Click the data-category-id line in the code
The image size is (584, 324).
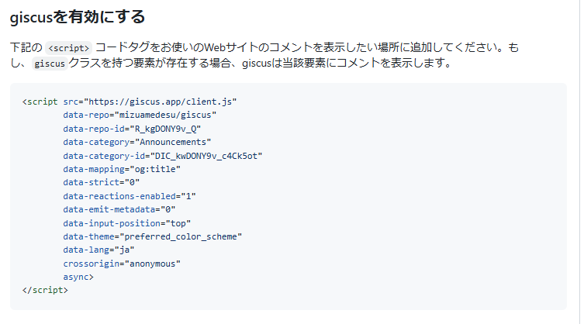tap(163, 156)
